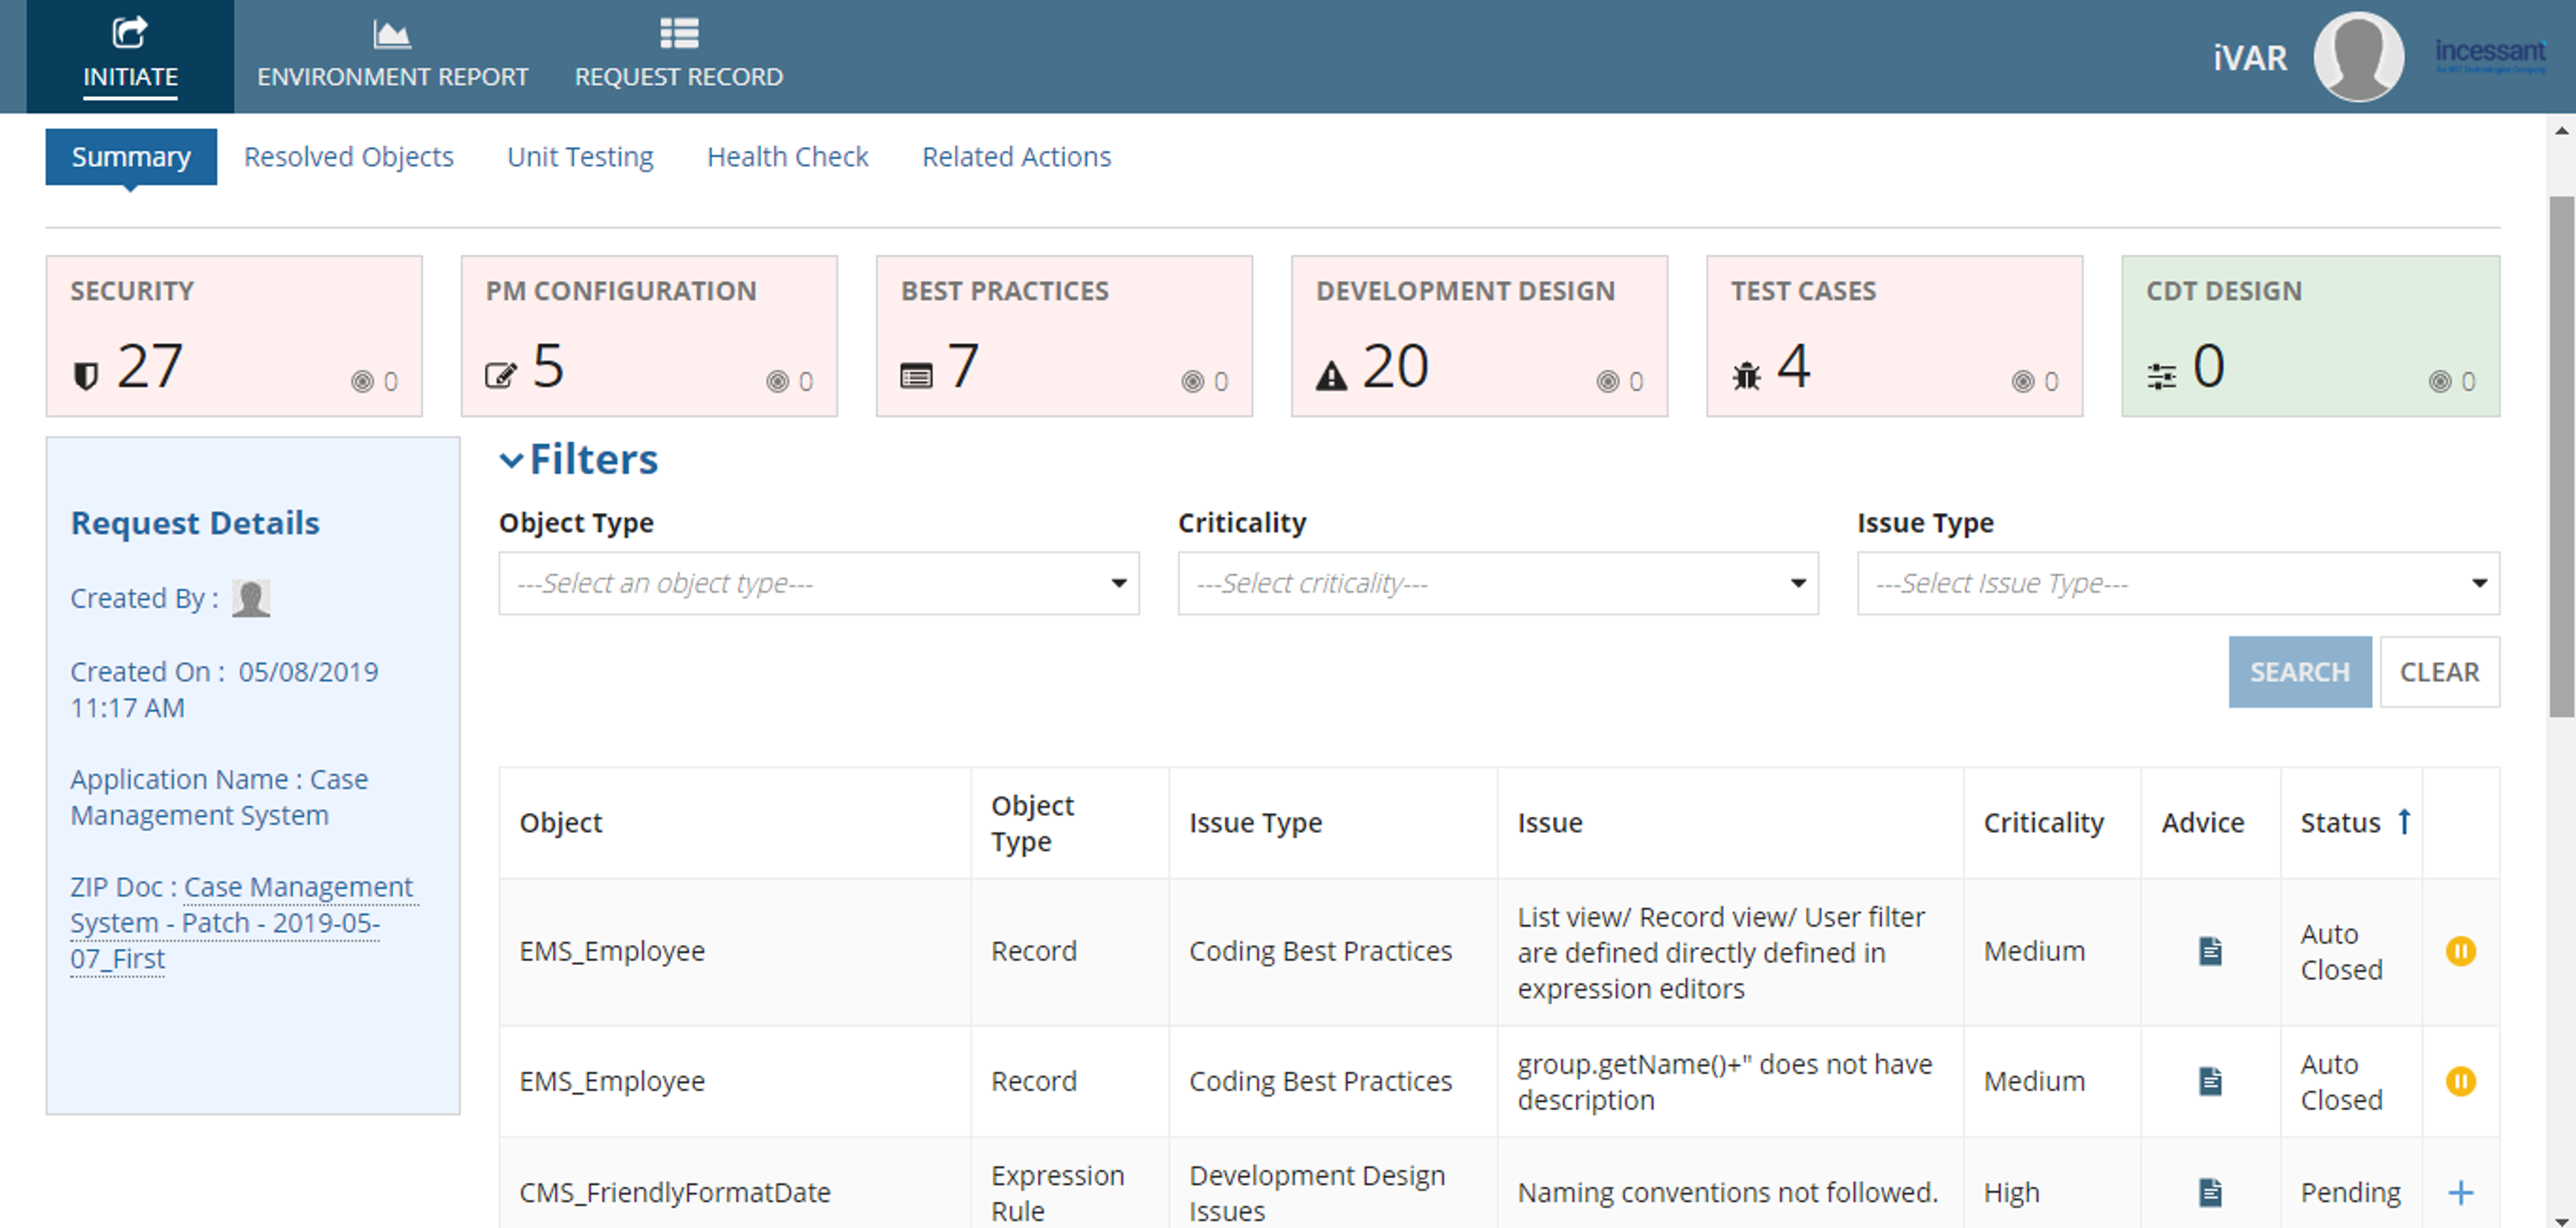Select the Best Practices card showing 7
Image resolution: width=2576 pixels, height=1228 pixels.
point(1064,336)
